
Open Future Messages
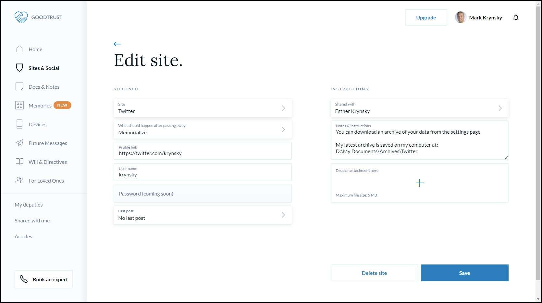point(48,143)
